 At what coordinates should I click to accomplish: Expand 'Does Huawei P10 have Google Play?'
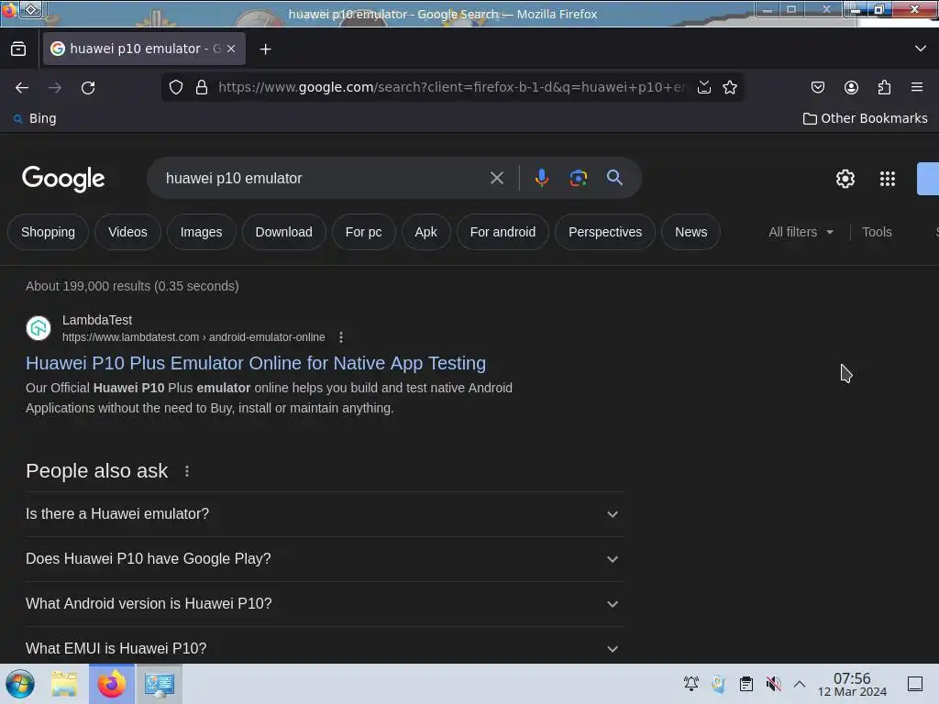coord(325,559)
